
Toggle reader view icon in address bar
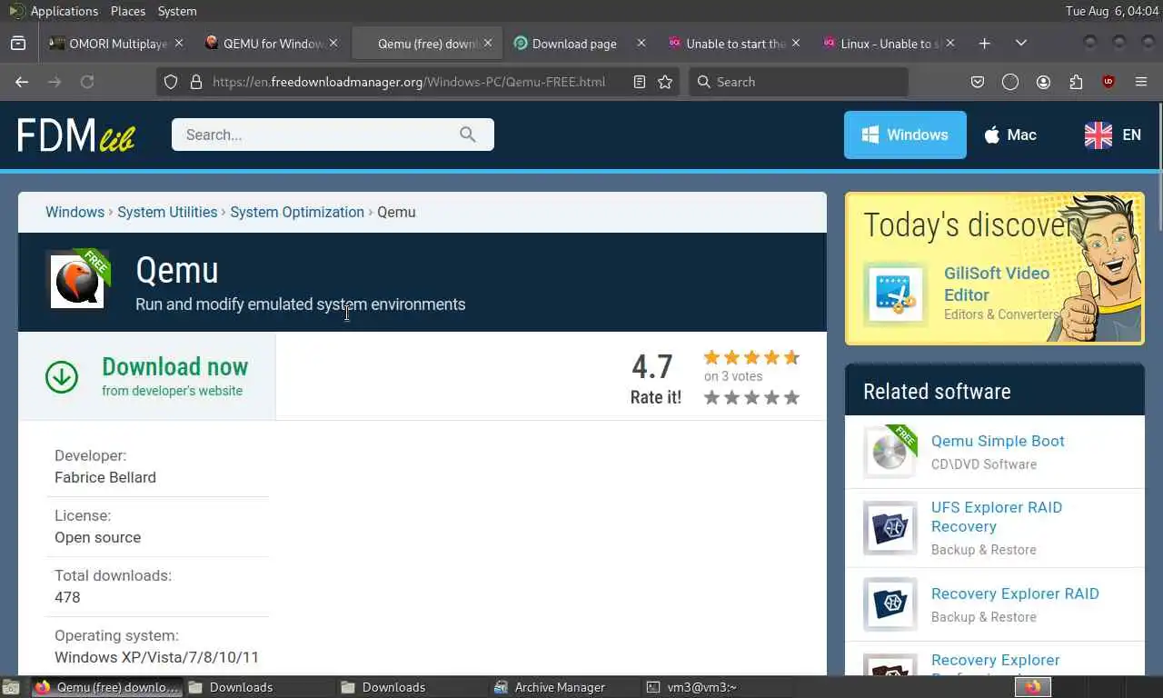[640, 82]
